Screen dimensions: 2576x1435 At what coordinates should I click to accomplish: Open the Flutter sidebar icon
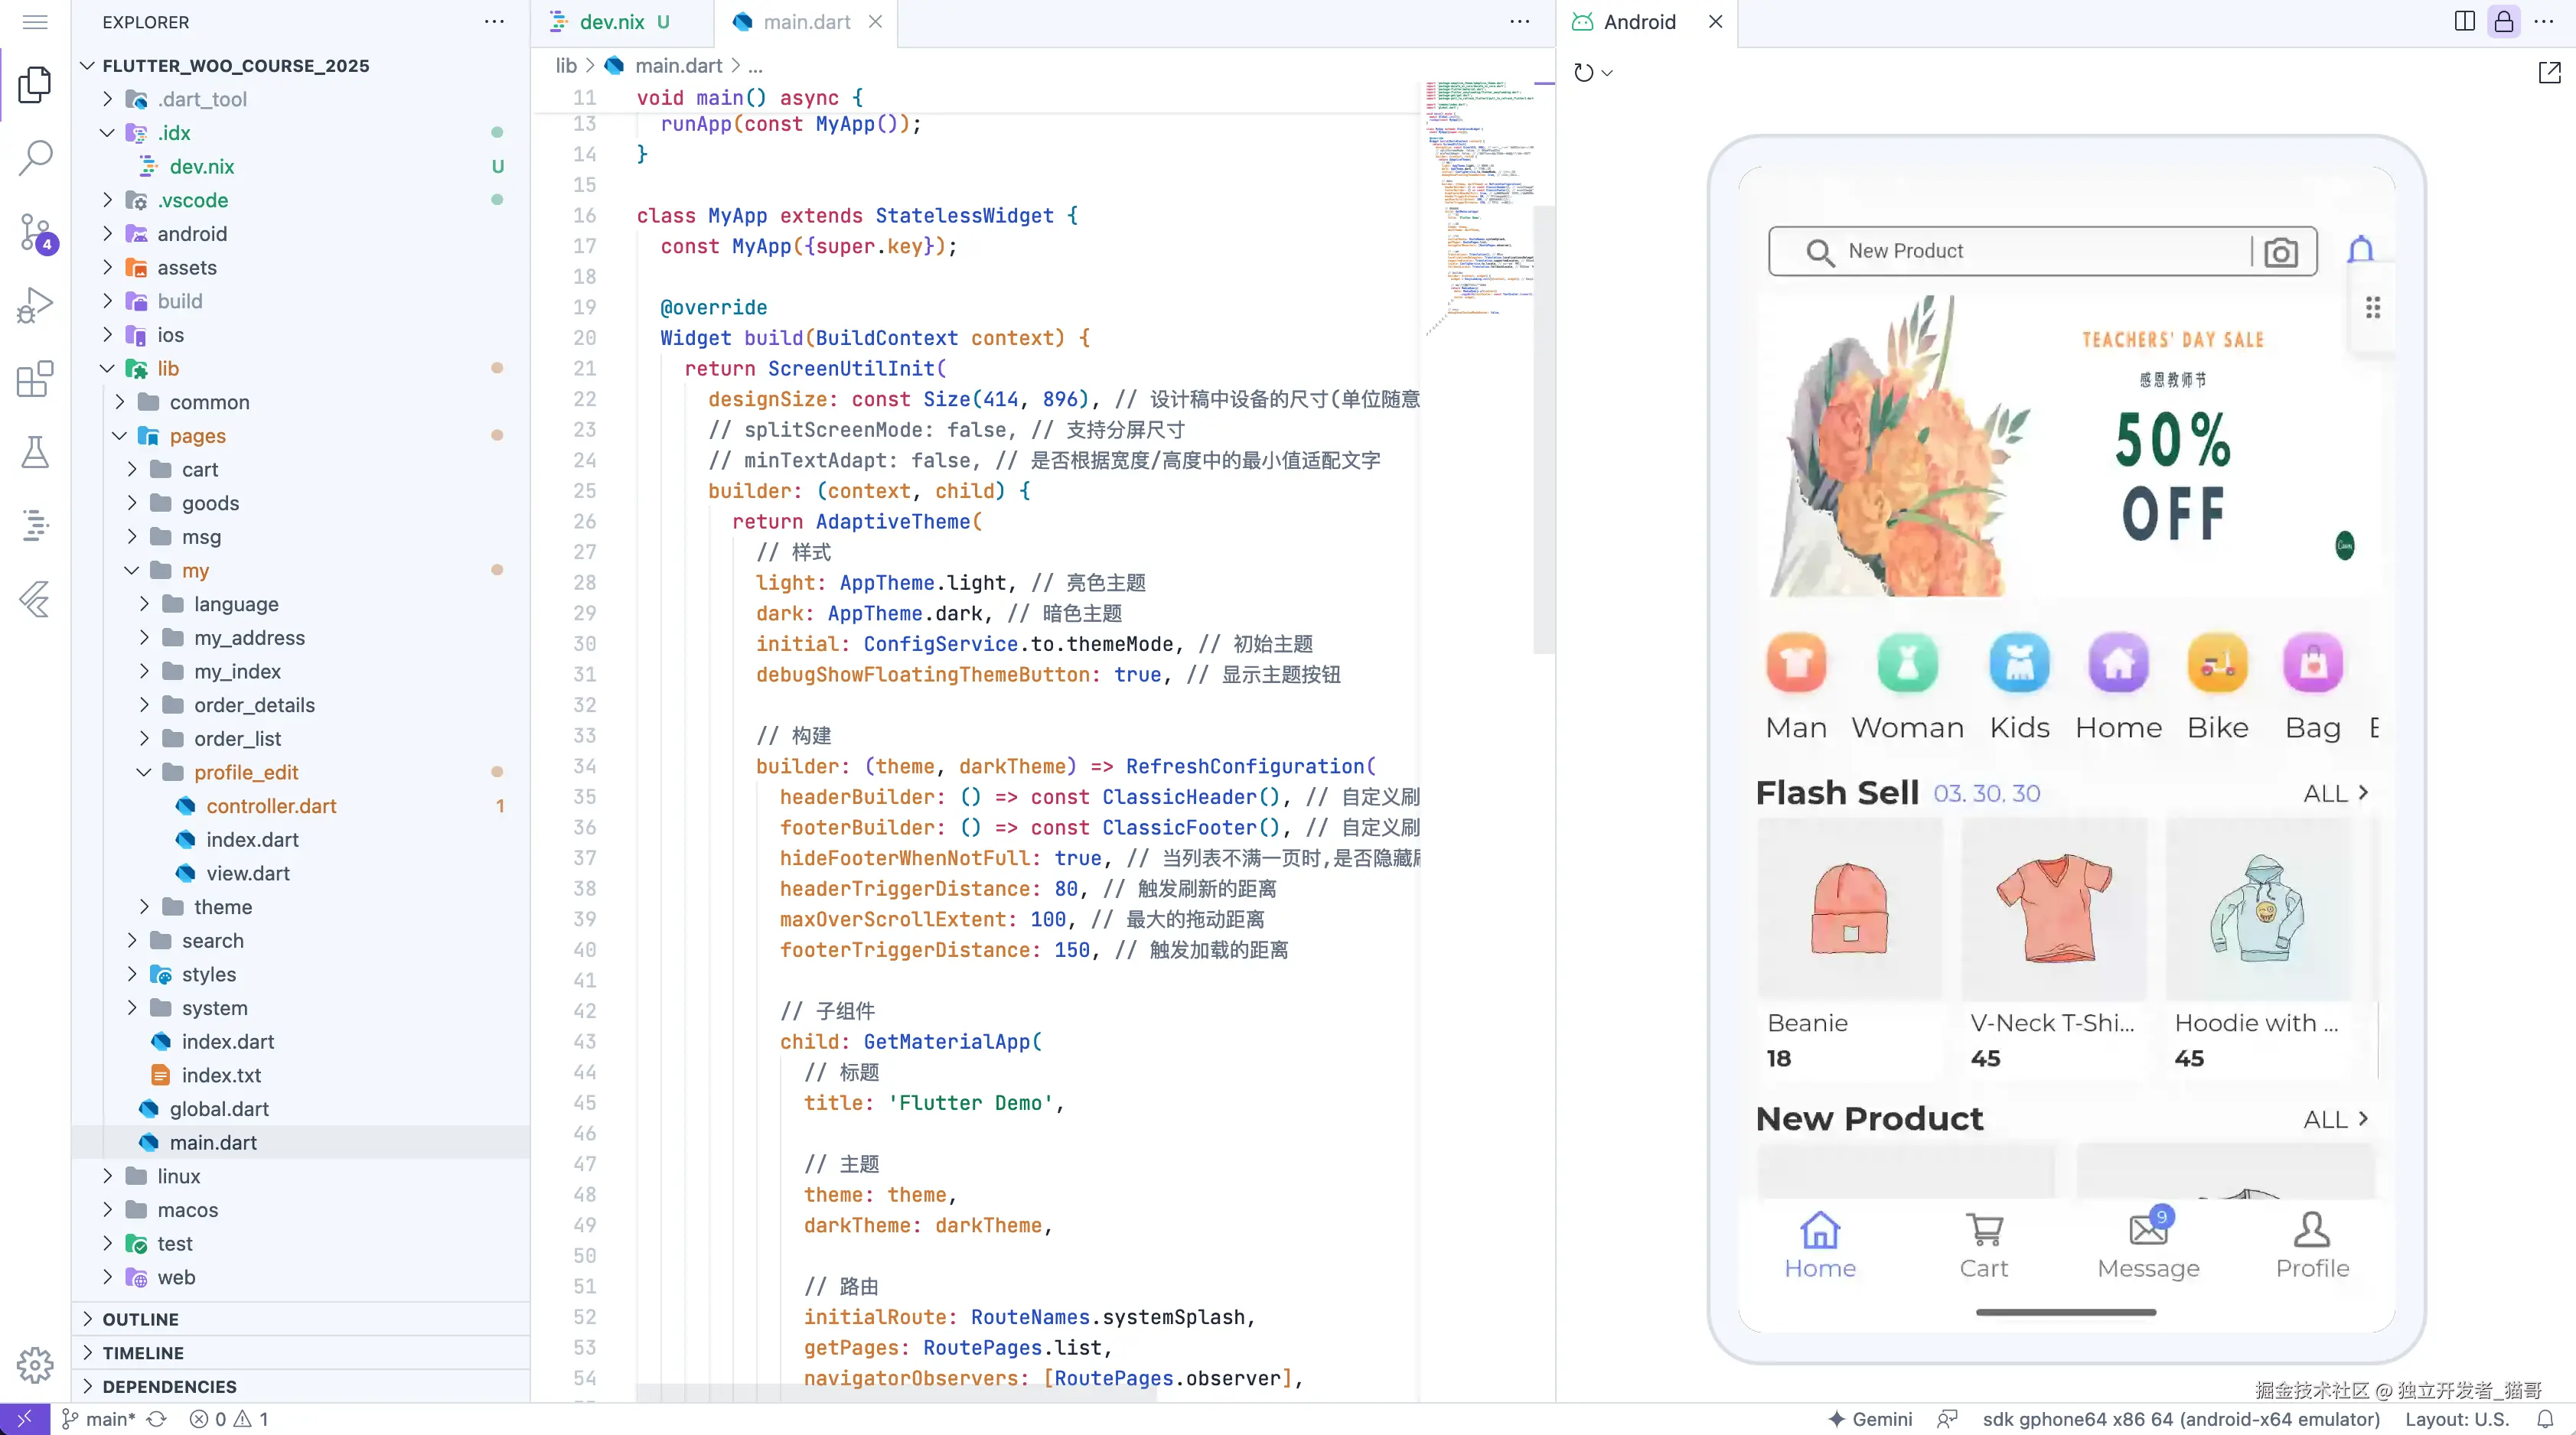pos(36,599)
